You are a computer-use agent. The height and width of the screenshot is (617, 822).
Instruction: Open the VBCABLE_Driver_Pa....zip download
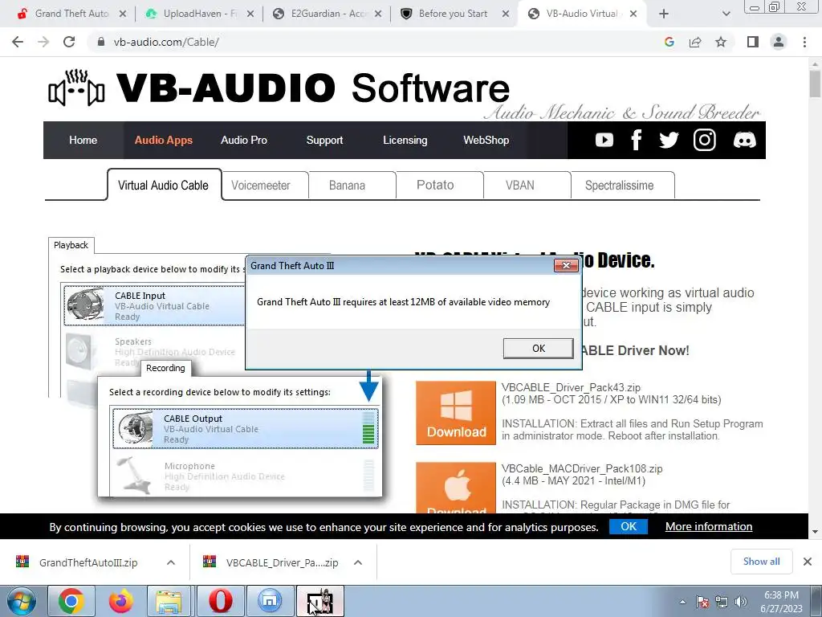point(282,562)
